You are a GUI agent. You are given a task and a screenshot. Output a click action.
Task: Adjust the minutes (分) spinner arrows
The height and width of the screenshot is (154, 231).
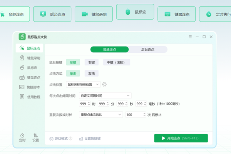(107, 104)
